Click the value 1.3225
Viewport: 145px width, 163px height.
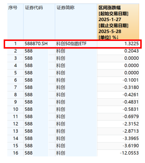coord(131,43)
